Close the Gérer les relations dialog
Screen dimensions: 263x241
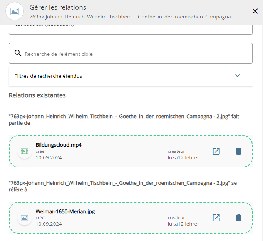255,11
